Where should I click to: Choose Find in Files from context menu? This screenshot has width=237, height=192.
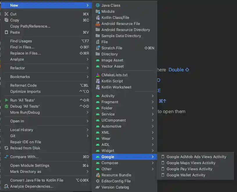22,47
